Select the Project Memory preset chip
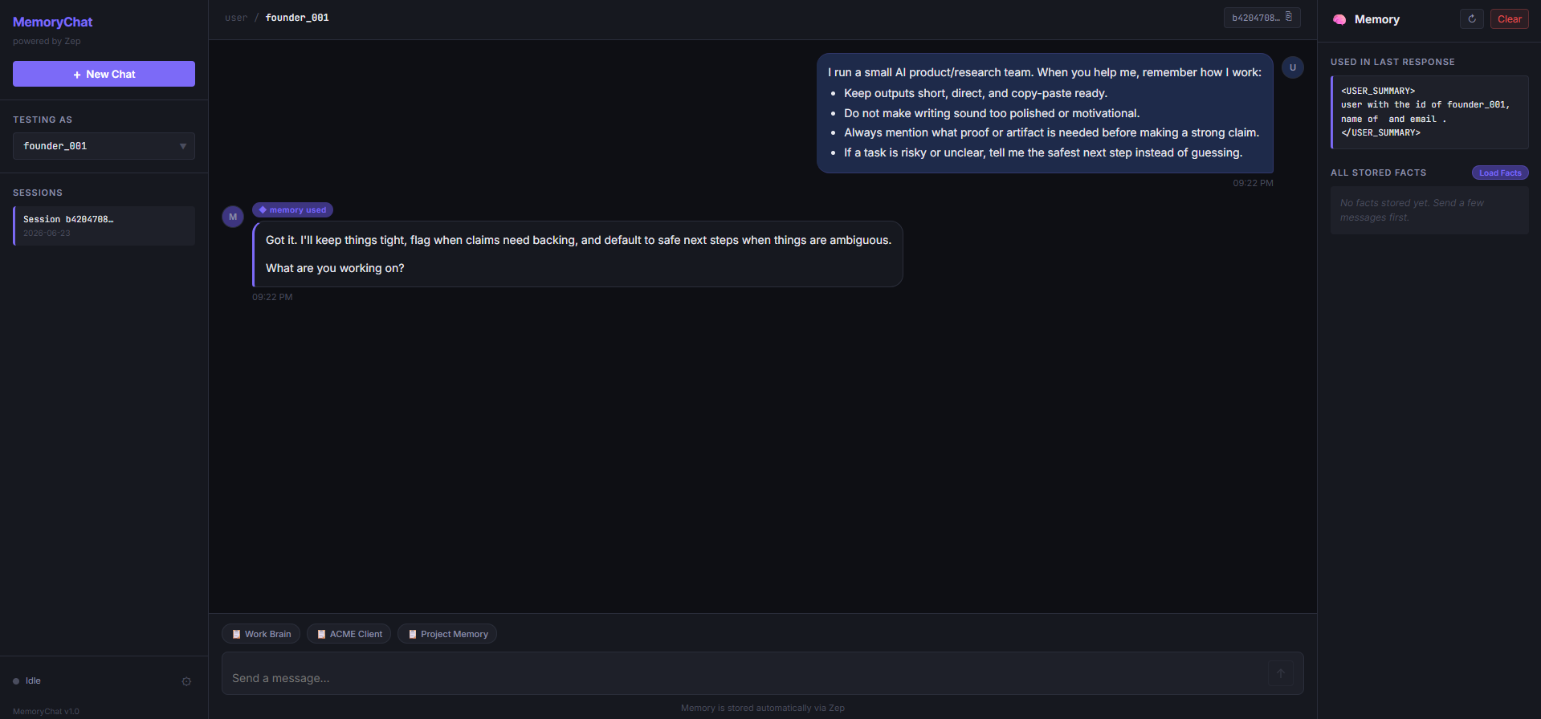 (x=447, y=634)
